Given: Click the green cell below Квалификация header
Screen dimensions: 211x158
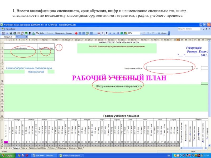Looking at the screenshot, I should pos(21,52).
